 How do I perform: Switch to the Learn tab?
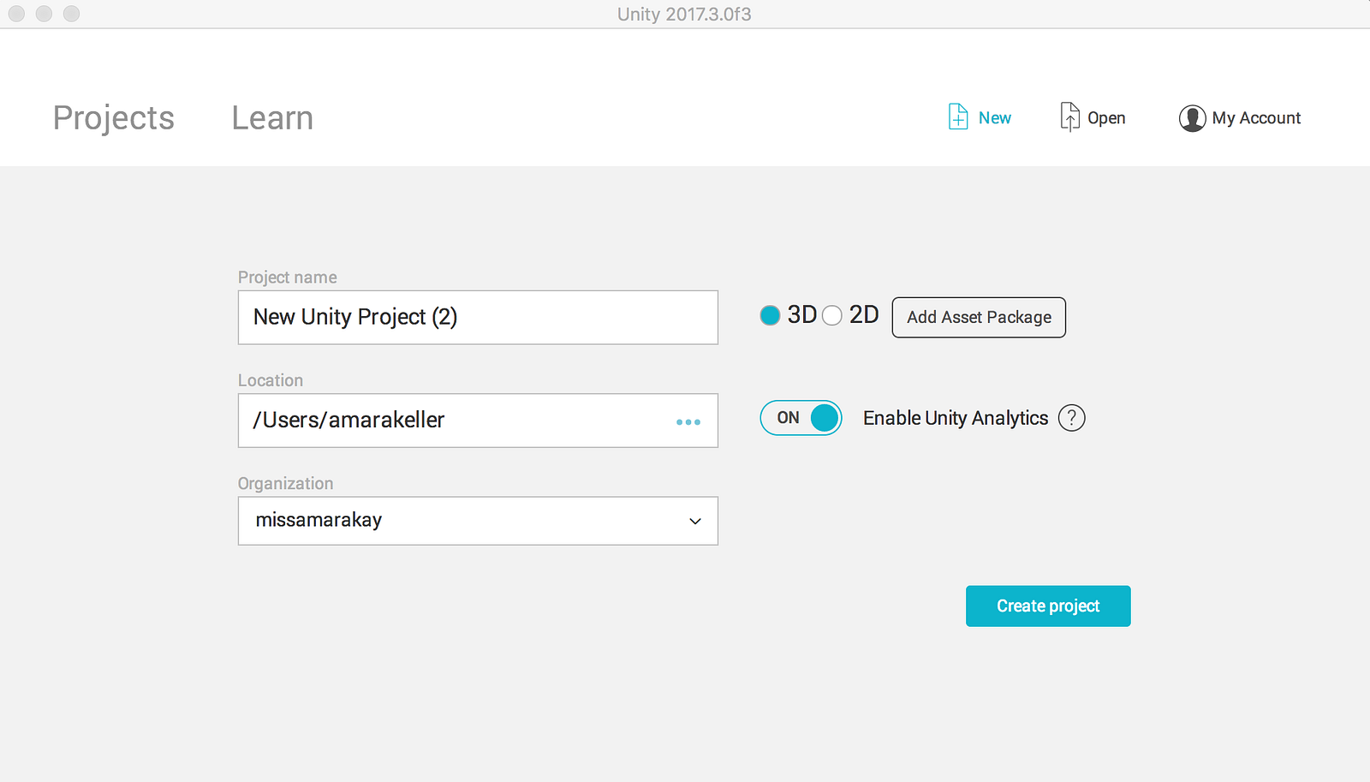pos(272,118)
